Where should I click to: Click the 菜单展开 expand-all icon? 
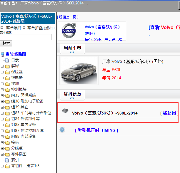[x=2, y=28]
